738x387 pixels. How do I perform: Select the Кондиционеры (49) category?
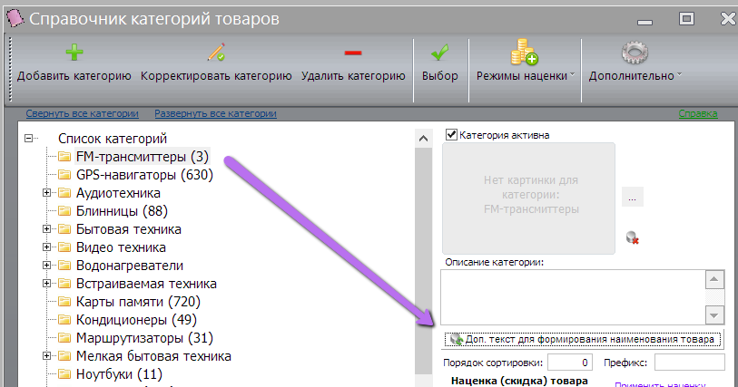136,320
